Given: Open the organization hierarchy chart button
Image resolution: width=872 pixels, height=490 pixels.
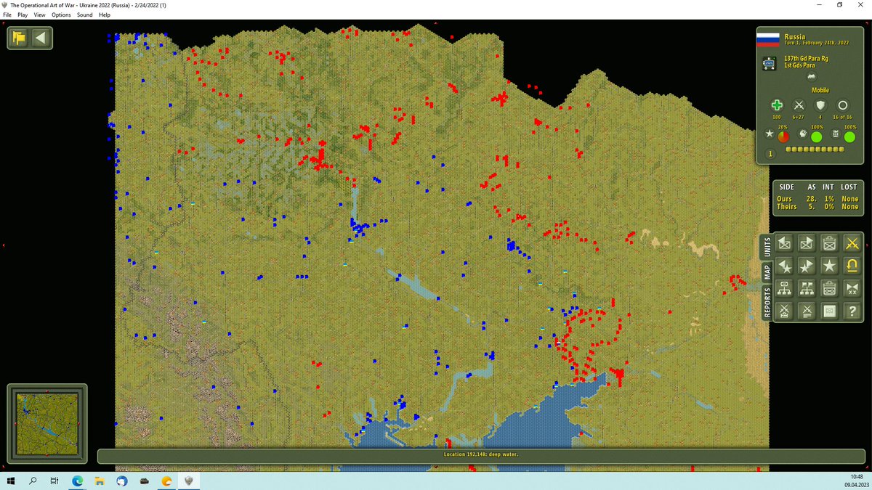Looking at the screenshot, I should click(784, 288).
